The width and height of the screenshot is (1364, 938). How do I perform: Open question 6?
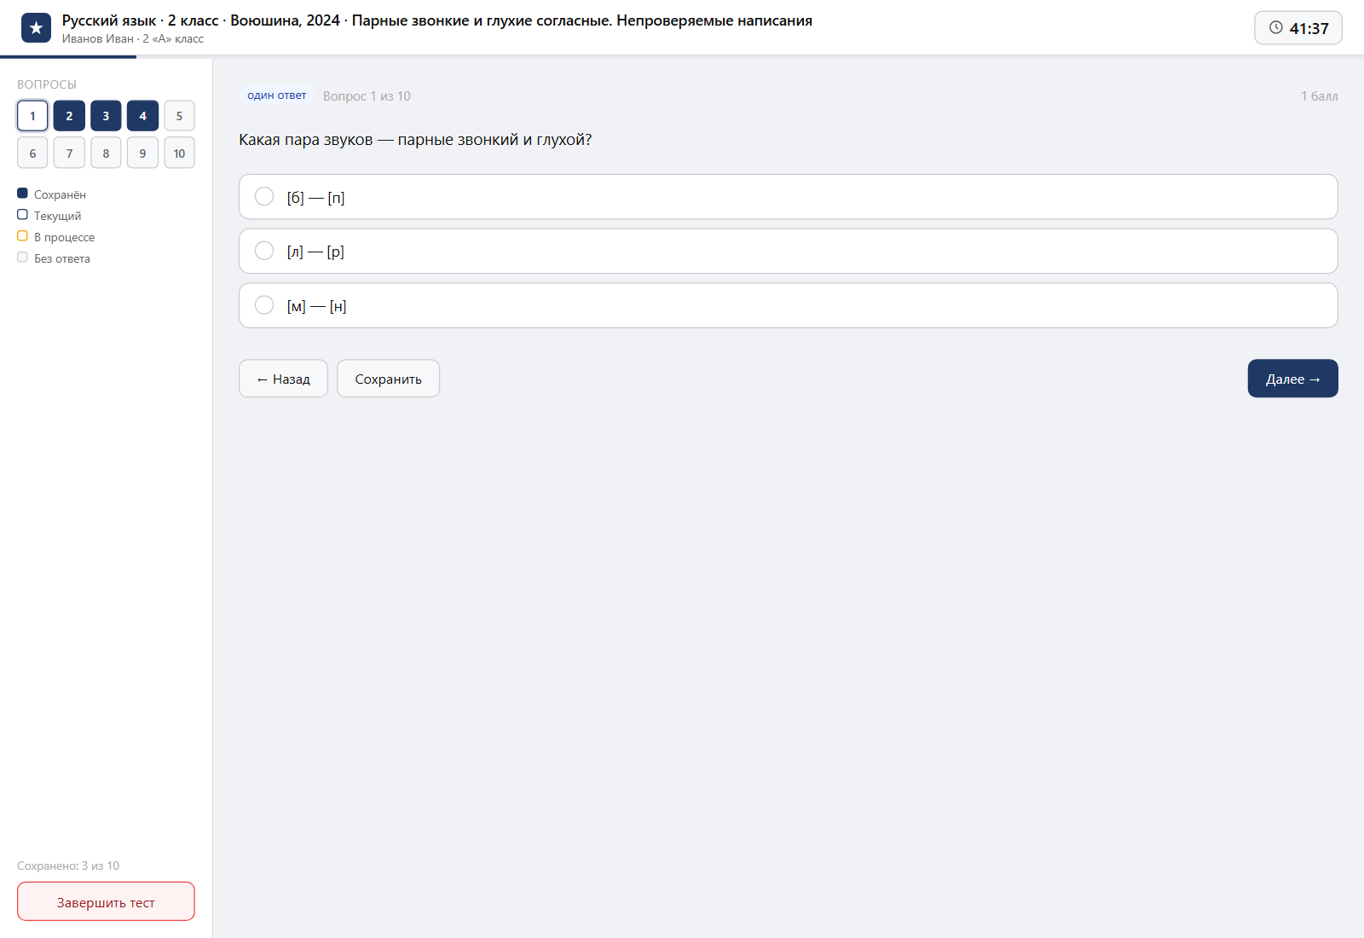(32, 153)
